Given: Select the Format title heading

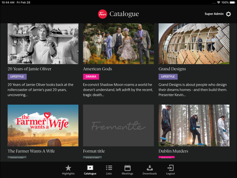Looking at the screenshot, I should 94,151.
